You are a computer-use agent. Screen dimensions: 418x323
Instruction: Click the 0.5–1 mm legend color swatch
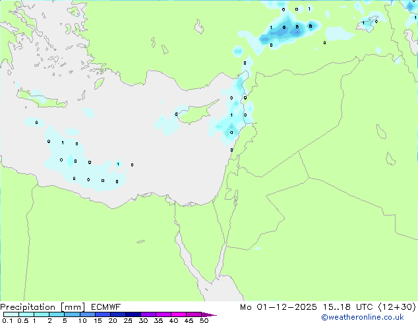pos(26,314)
